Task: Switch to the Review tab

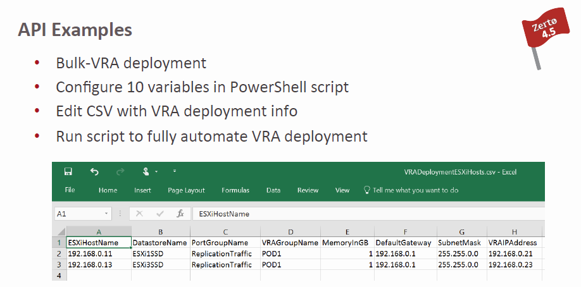Action: (308, 190)
